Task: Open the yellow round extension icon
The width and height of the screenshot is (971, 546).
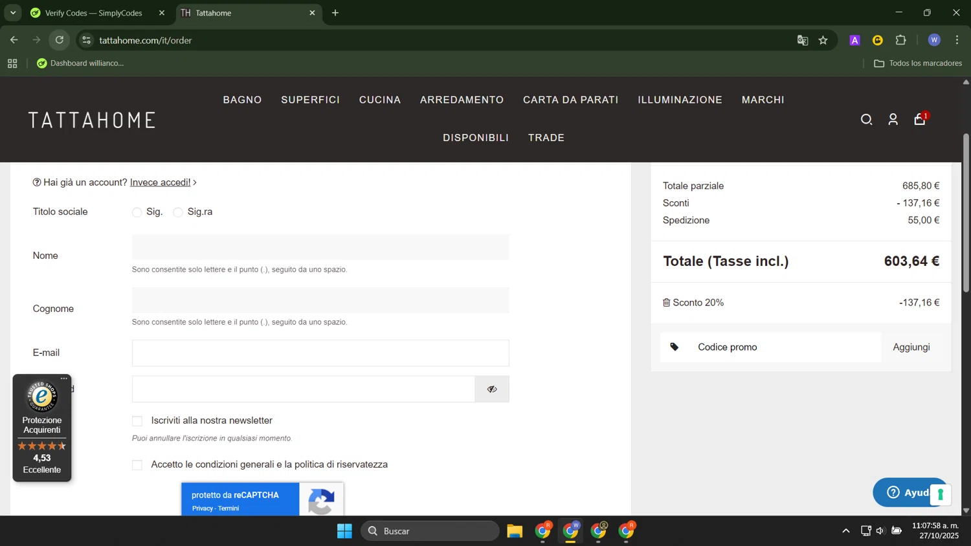Action: [878, 40]
